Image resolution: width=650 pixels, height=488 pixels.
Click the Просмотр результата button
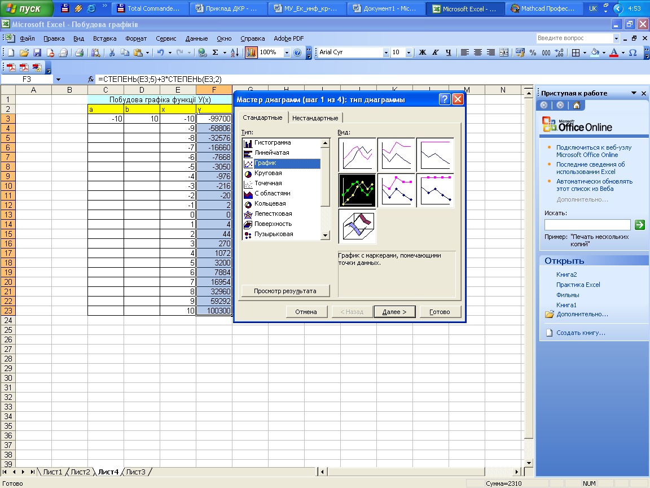285,291
